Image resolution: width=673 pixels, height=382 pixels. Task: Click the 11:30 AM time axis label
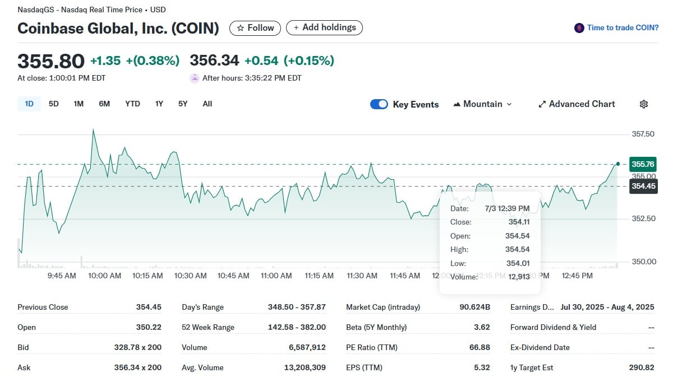(x=362, y=276)
